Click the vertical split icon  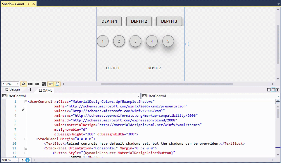coord(269,90)
